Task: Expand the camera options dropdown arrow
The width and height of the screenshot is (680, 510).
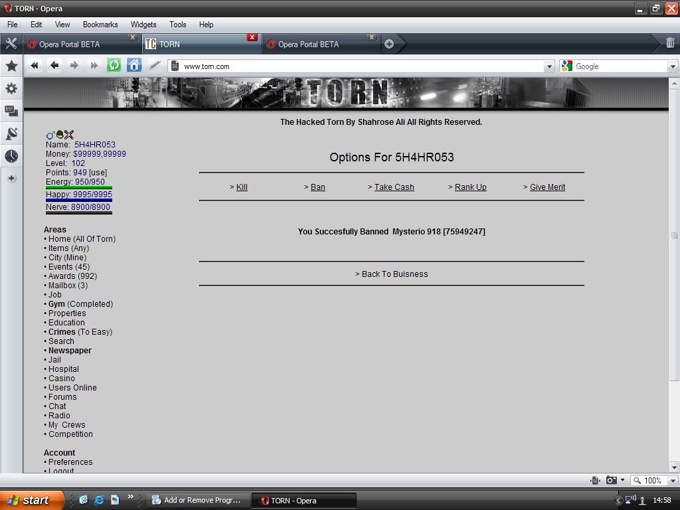Action: pyautogui.click(x=622, y=480)
